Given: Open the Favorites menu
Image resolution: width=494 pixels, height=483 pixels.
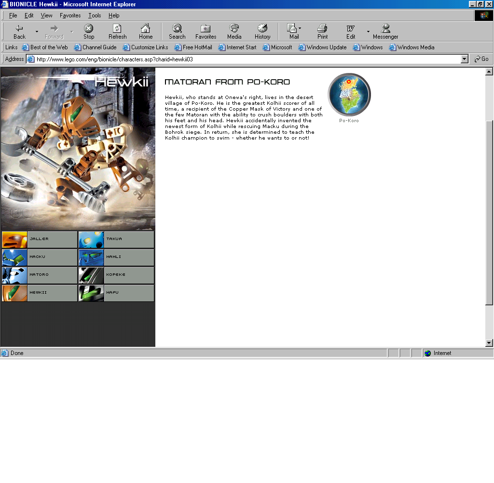Looking at the screenshot, I should [70, 15].
